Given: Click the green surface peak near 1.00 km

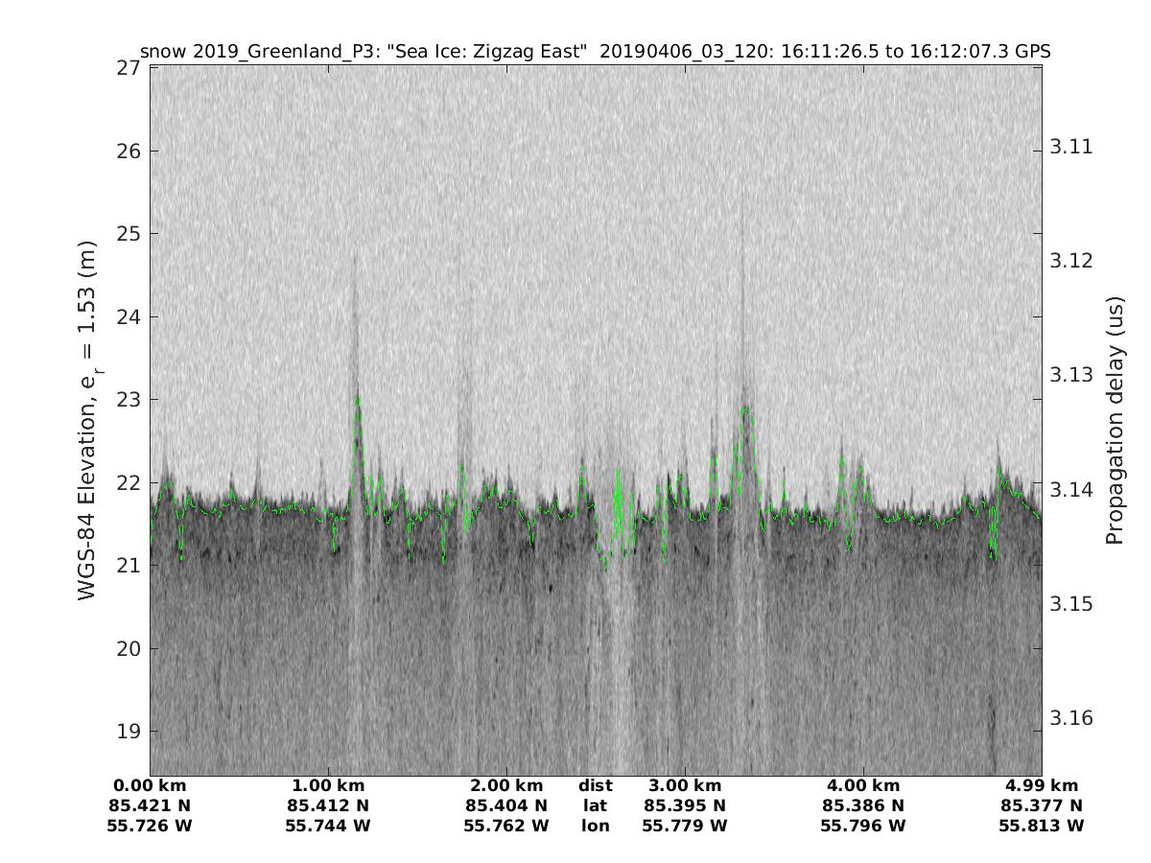Looking at the screenshot, I should pyautogui.click(x=357, y=399).
